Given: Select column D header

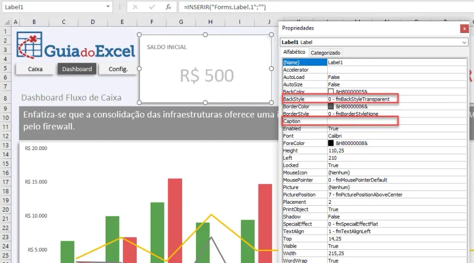Looking at the screenshot, I should tap(93, 22).
